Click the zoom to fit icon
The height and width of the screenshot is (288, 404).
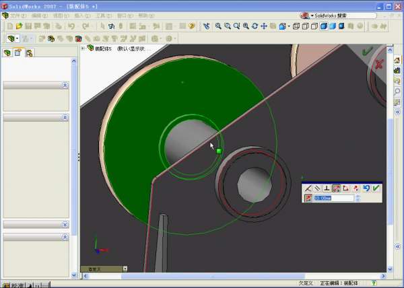(x=217, y=26)
